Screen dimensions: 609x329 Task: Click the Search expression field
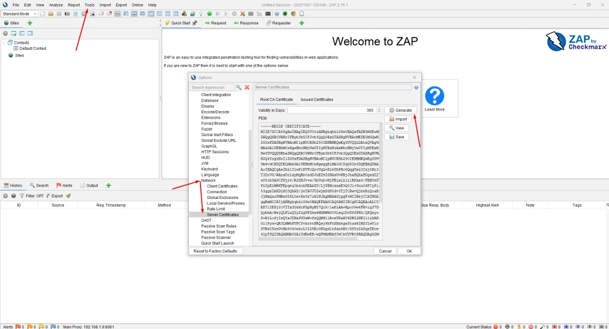tap(212, 87)
